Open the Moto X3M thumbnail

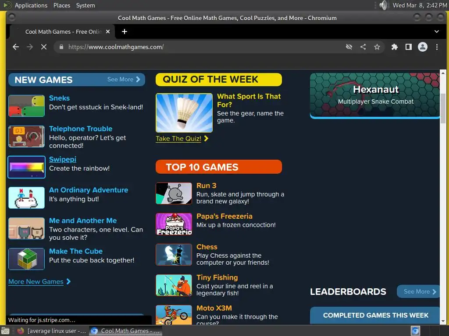click(174, 315)
